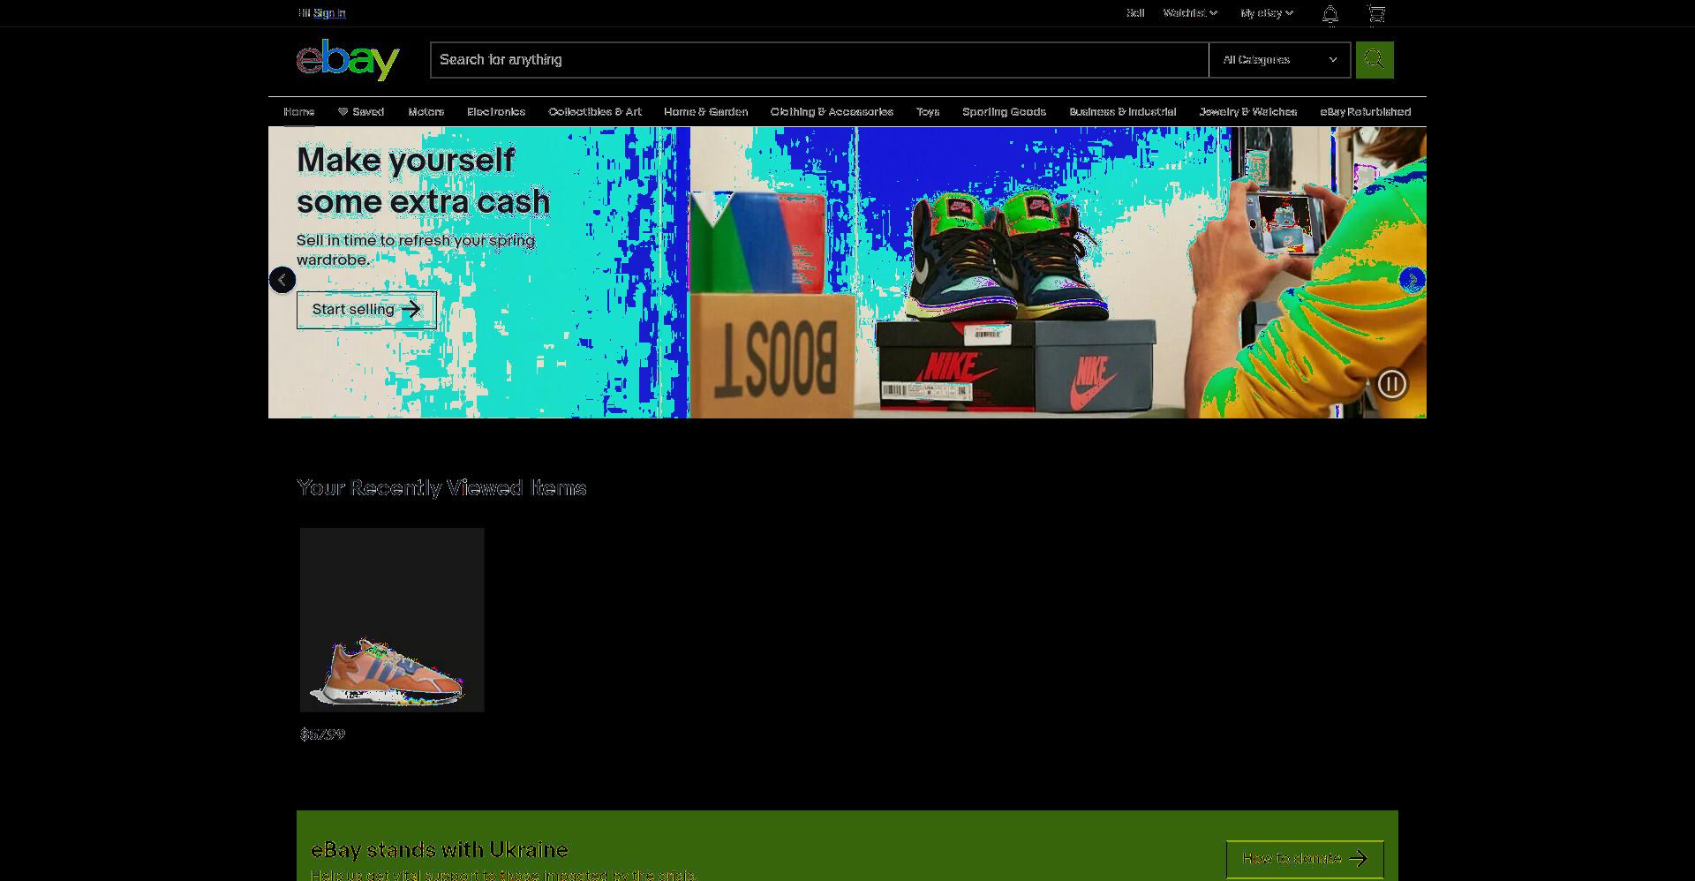Open Collectibles & Art category
1695x881 pixels.
(x=595, y=112)
